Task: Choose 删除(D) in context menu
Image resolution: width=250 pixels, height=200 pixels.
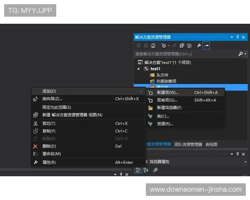Action: [88, 146]
